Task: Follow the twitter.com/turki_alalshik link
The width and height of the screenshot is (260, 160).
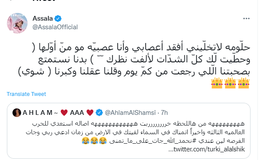Action: (x=207, y=149)
